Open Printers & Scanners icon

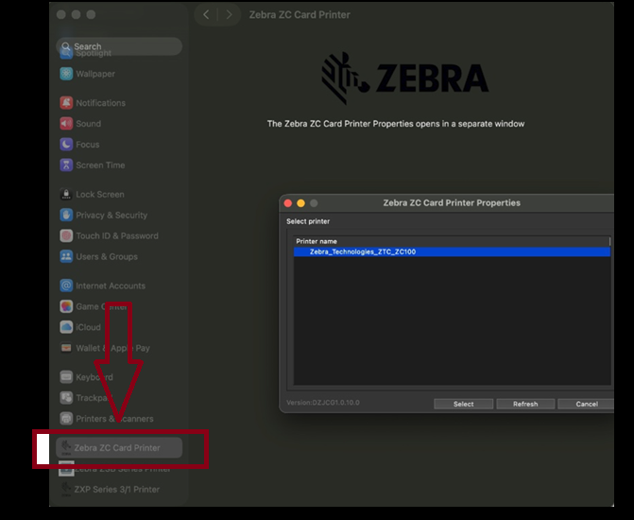click(x=66, y=419)
